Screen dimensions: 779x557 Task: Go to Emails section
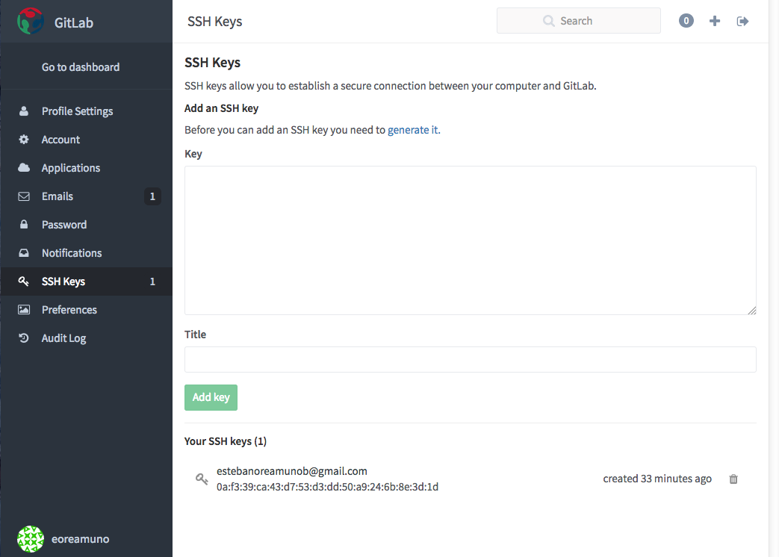58,196
